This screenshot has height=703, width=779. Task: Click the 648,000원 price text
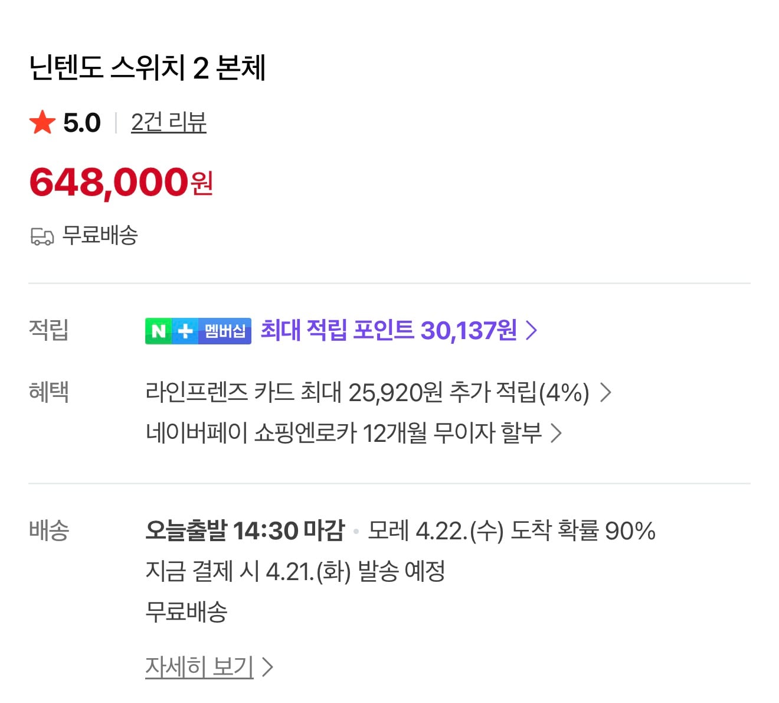click(119, 182)
